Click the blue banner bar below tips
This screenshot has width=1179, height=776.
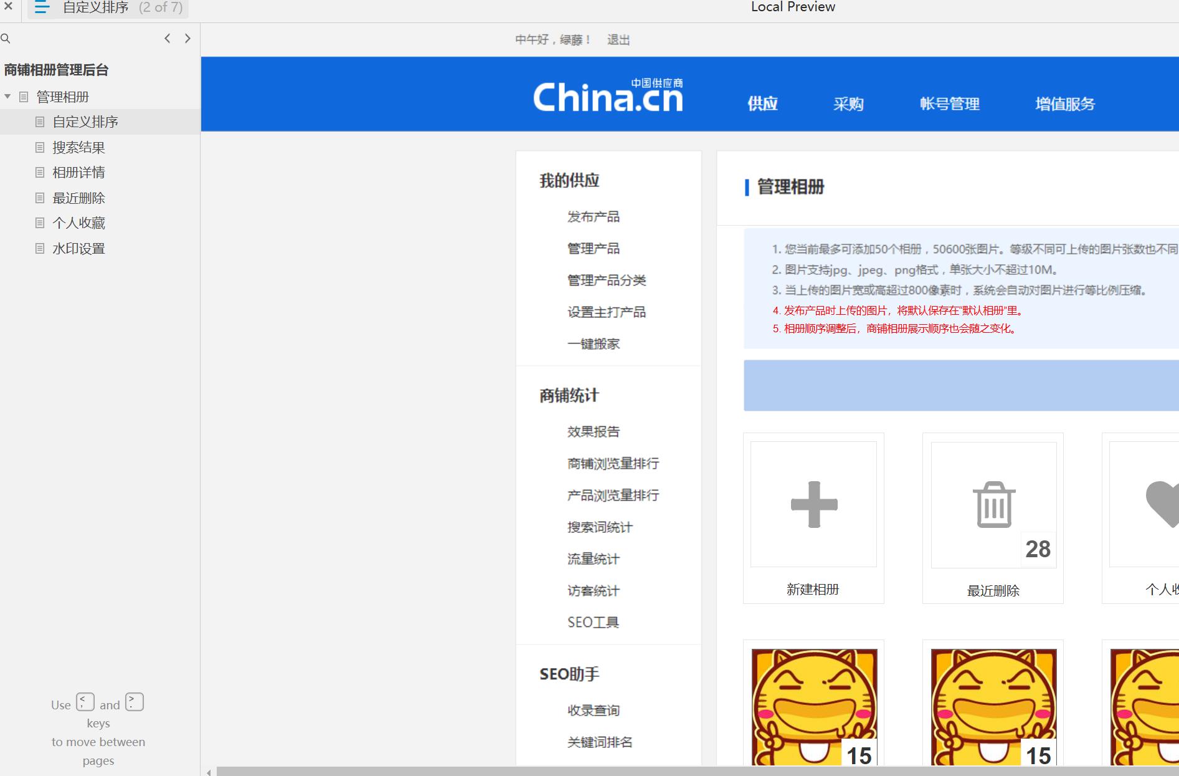click(x=961, y=385)
